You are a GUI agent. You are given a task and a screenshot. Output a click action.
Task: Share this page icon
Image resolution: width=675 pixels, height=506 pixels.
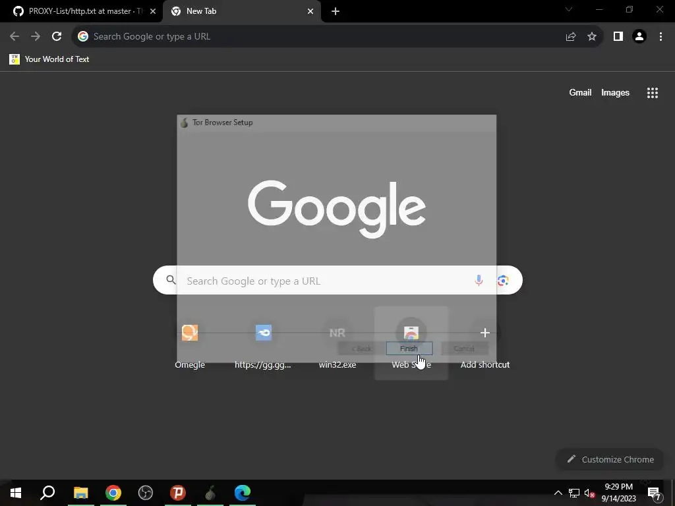click(571, 36)
